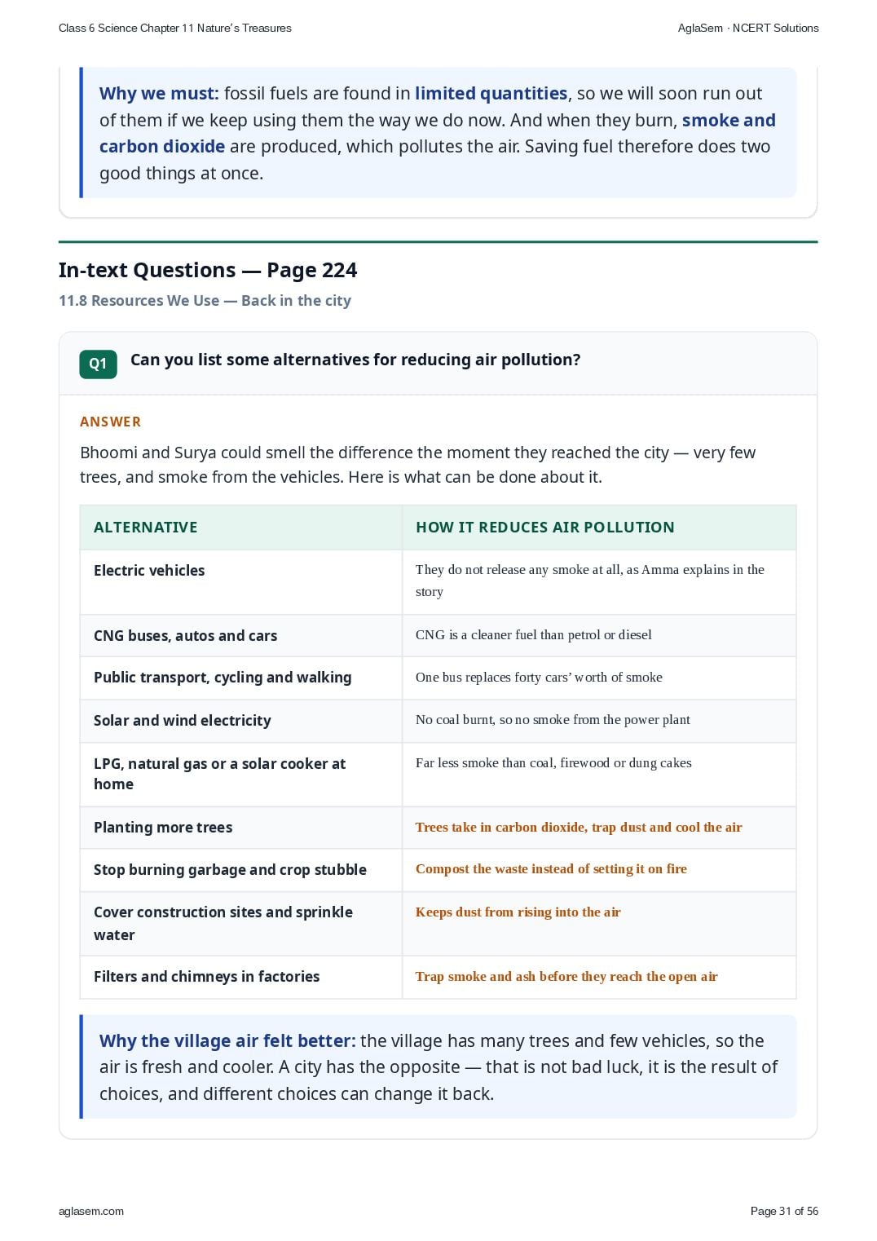This screenshot has width=877, height=1241.
Task: Click the AglaSem · NCERT Solutions header text
Action: tap(748, 28)
